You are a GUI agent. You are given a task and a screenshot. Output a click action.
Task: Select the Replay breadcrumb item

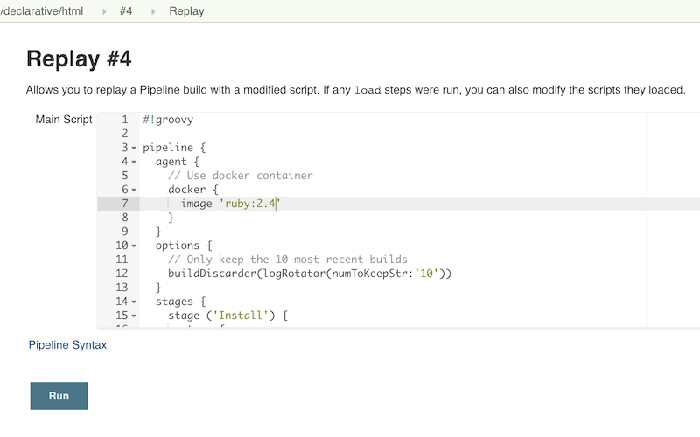click(186, 11)
